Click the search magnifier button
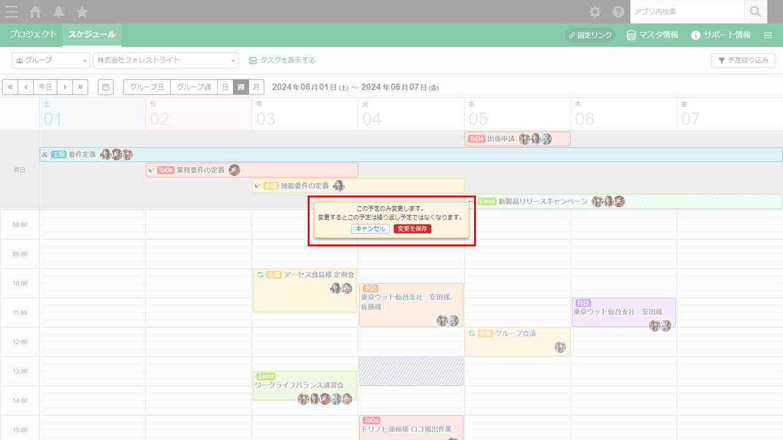This screenshot has height=440, width=783. pyautogui.click(x=755, y=12)
